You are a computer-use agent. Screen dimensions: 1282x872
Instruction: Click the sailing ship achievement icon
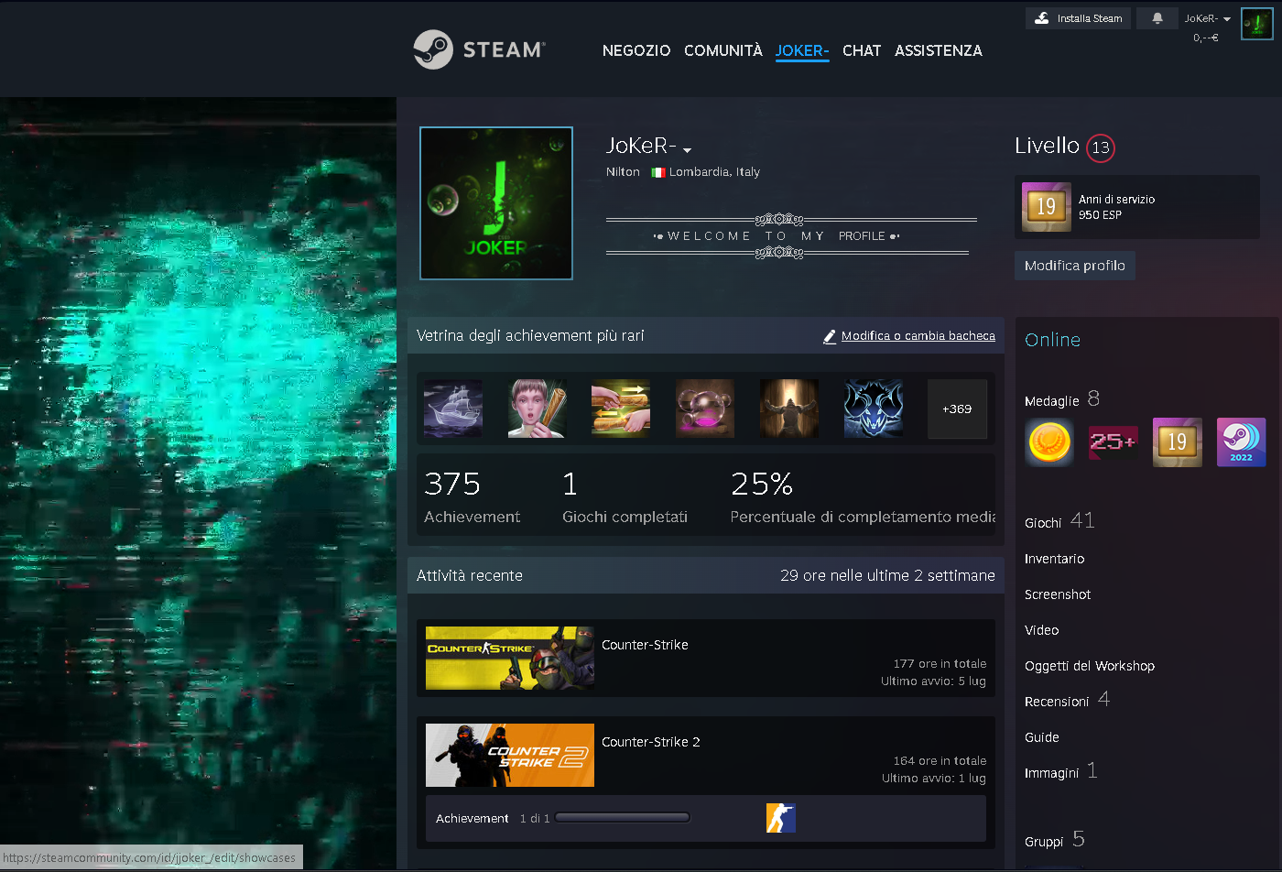[453, 409]
